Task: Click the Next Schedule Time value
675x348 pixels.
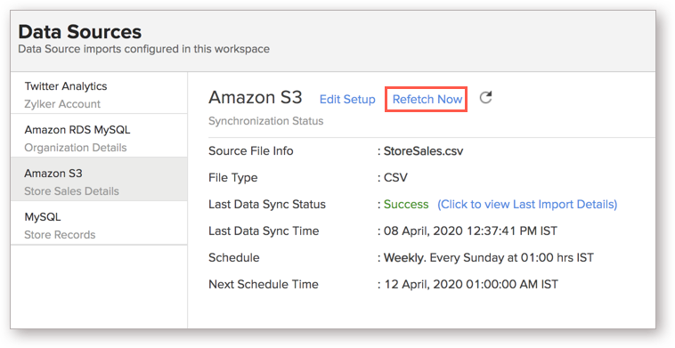Action: (471, 284)
